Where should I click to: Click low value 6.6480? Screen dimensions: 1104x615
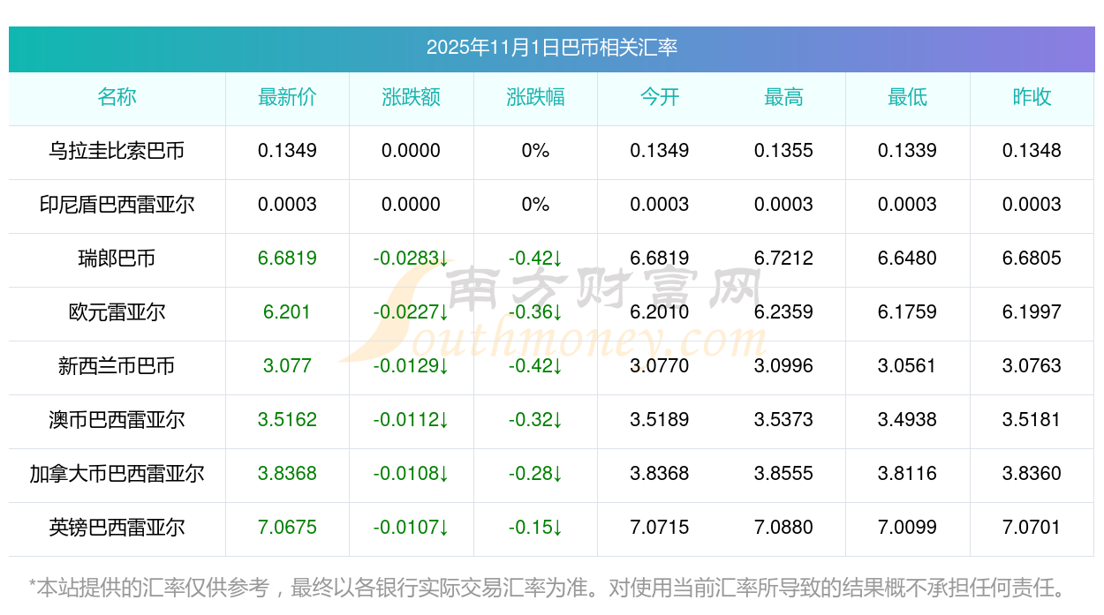click(908, 259)
